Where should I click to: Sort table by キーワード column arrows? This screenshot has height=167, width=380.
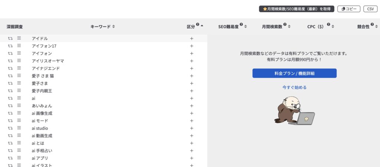(x=114, y=27)
